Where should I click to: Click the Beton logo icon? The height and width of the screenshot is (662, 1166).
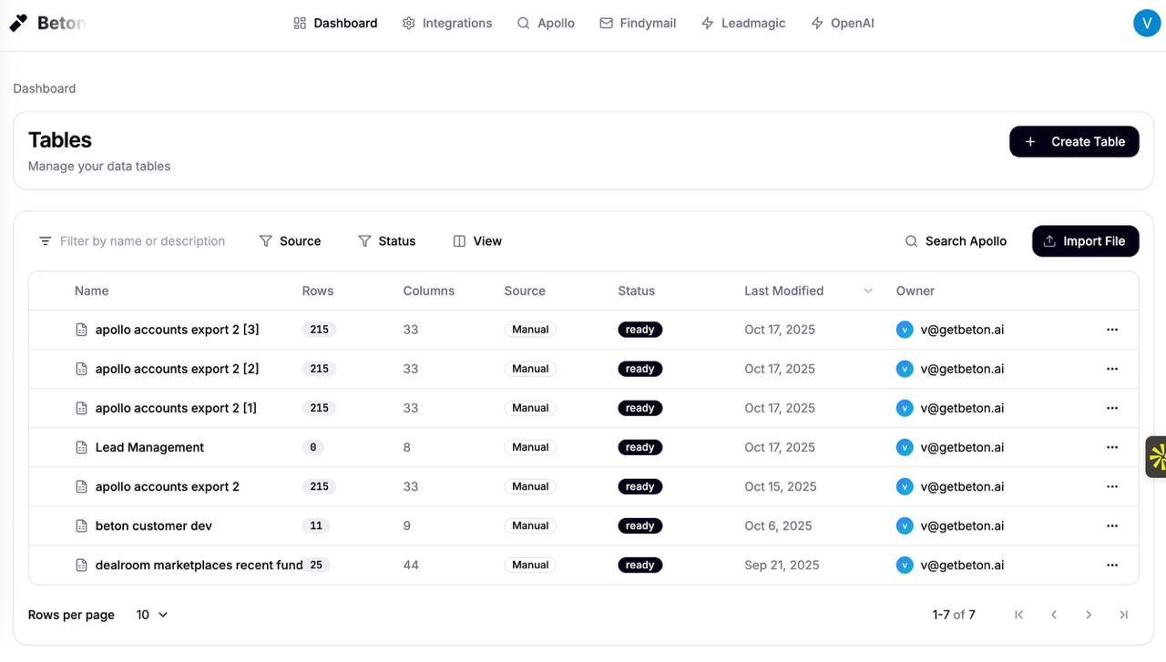click(18, 22)
